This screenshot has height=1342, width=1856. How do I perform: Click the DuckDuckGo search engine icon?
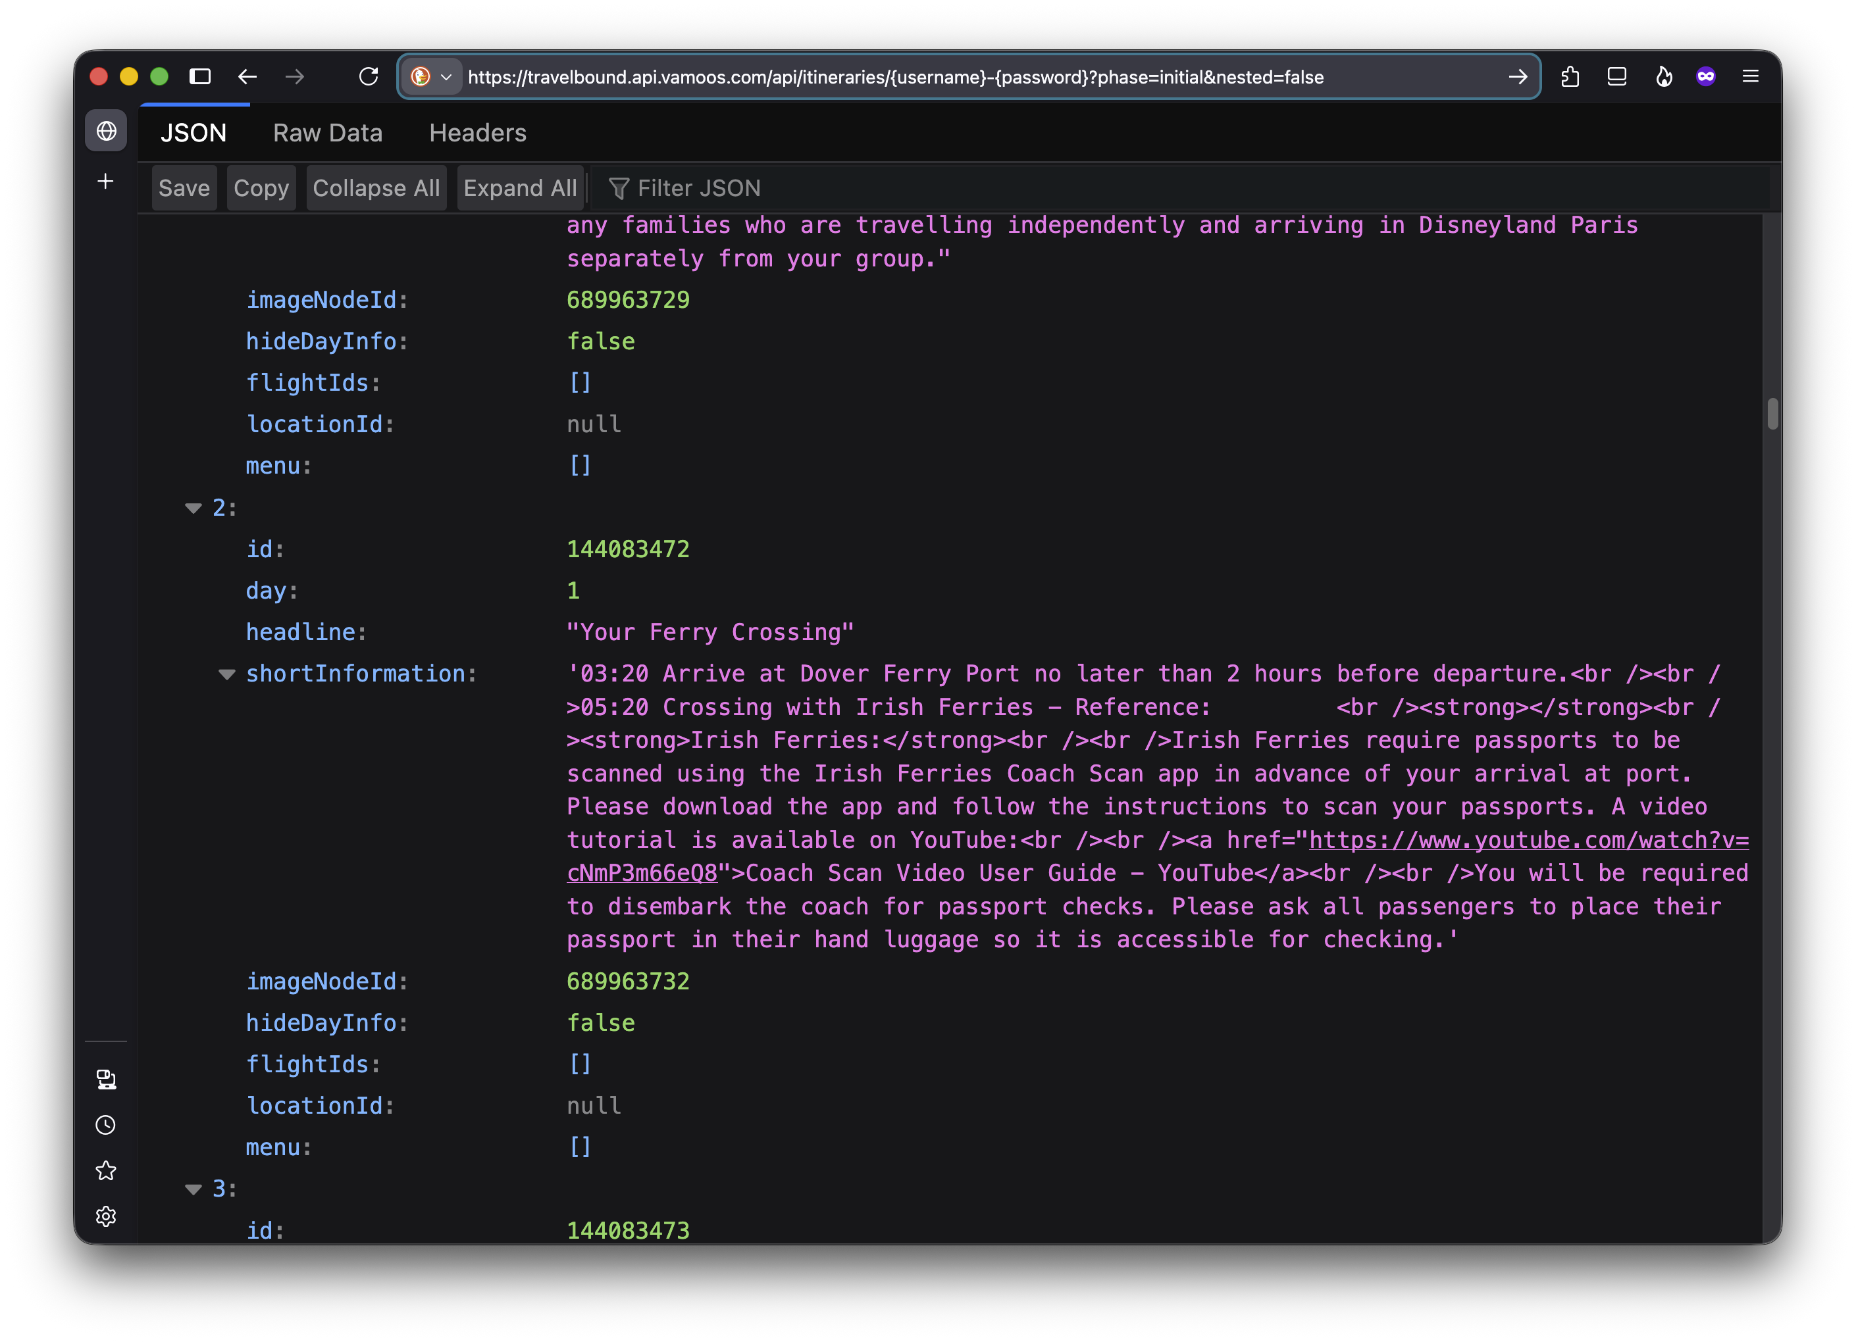click(421, 77)
